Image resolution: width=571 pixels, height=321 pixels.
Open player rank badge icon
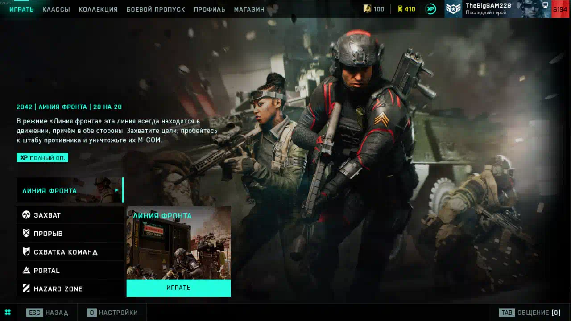point(453,9)
